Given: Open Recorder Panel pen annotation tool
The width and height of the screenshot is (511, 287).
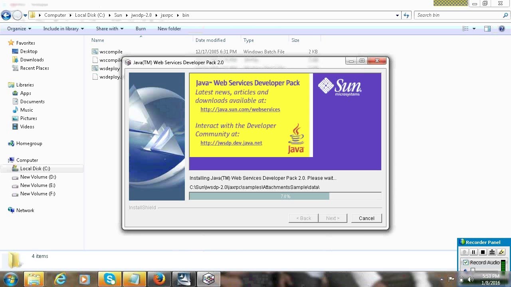Looking at the screenshot, I should coord(501,252).
